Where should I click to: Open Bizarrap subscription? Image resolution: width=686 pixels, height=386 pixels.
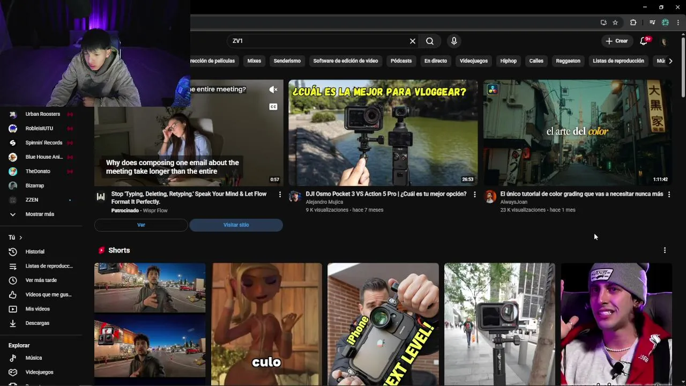(35, 186)
